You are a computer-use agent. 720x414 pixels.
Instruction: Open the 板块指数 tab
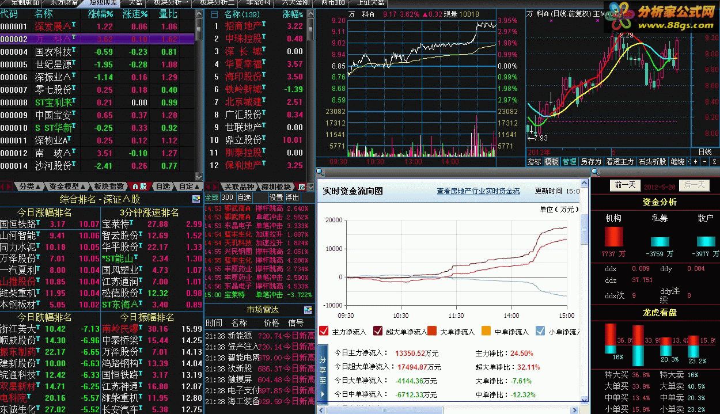point(109,187)
